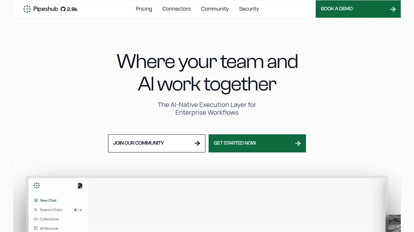The image size is (414, 232).
Task: Open the GitHub stars icon showing 2.9k
Action: click(63, 9)
